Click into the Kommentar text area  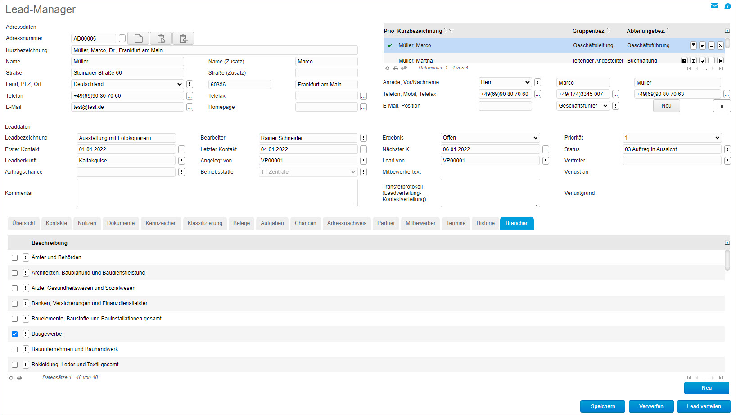217,193
